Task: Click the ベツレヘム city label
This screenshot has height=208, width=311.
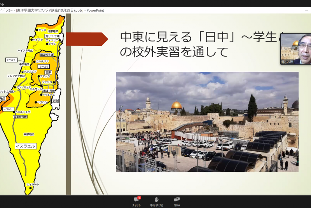Action: point(49,95)
